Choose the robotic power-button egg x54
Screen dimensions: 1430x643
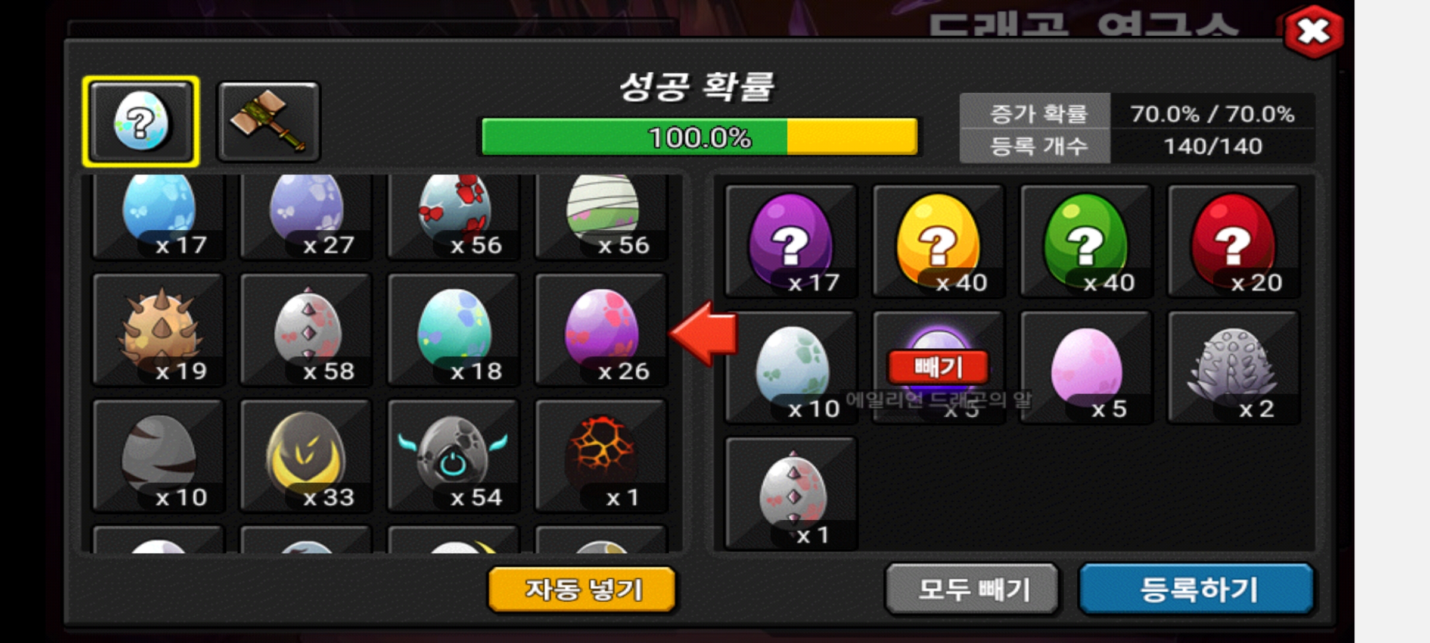click(453, 455)
